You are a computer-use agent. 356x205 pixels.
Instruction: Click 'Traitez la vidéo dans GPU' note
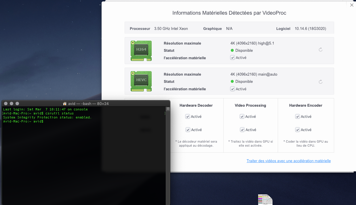(x=250, y=143)
